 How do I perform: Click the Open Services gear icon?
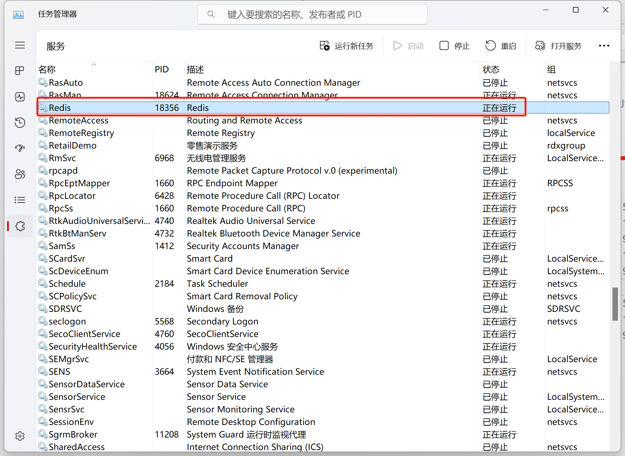(540, 46)
